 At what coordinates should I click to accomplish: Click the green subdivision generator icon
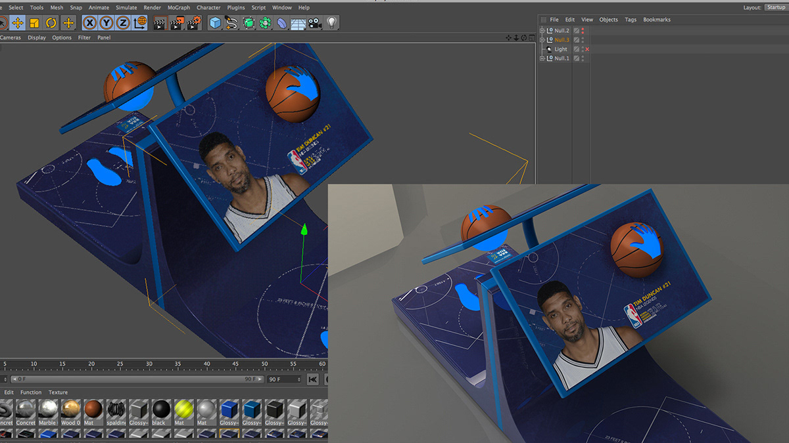[249, 23]
